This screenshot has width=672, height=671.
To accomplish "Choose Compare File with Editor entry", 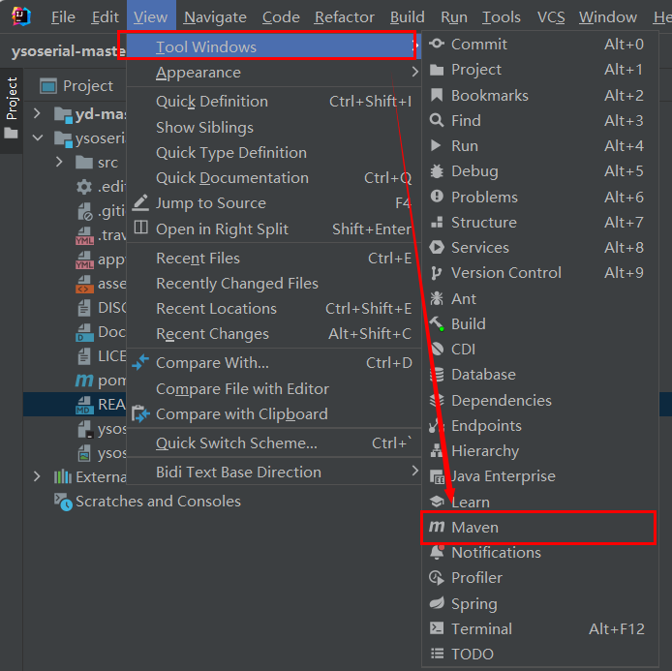I will coord(273,388).
